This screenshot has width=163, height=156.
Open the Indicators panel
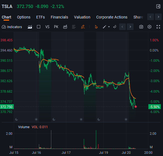point(12,27)
